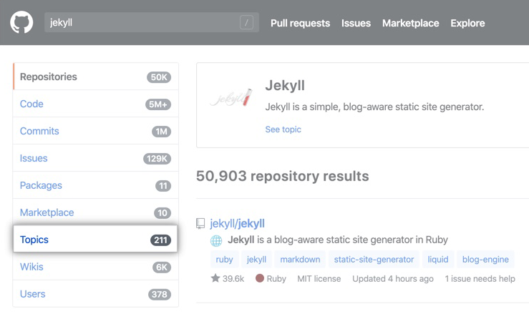Select the Issues filter in sidebar

[x=96, y=158]
